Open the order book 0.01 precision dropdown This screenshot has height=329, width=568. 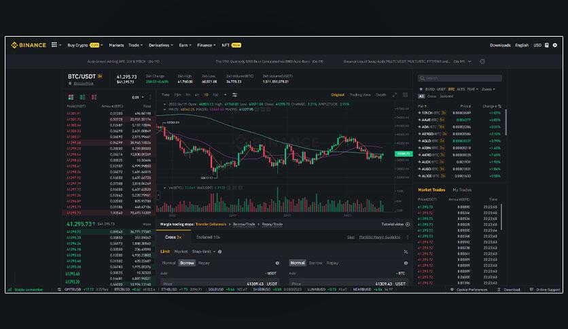(x=138, y=97)
